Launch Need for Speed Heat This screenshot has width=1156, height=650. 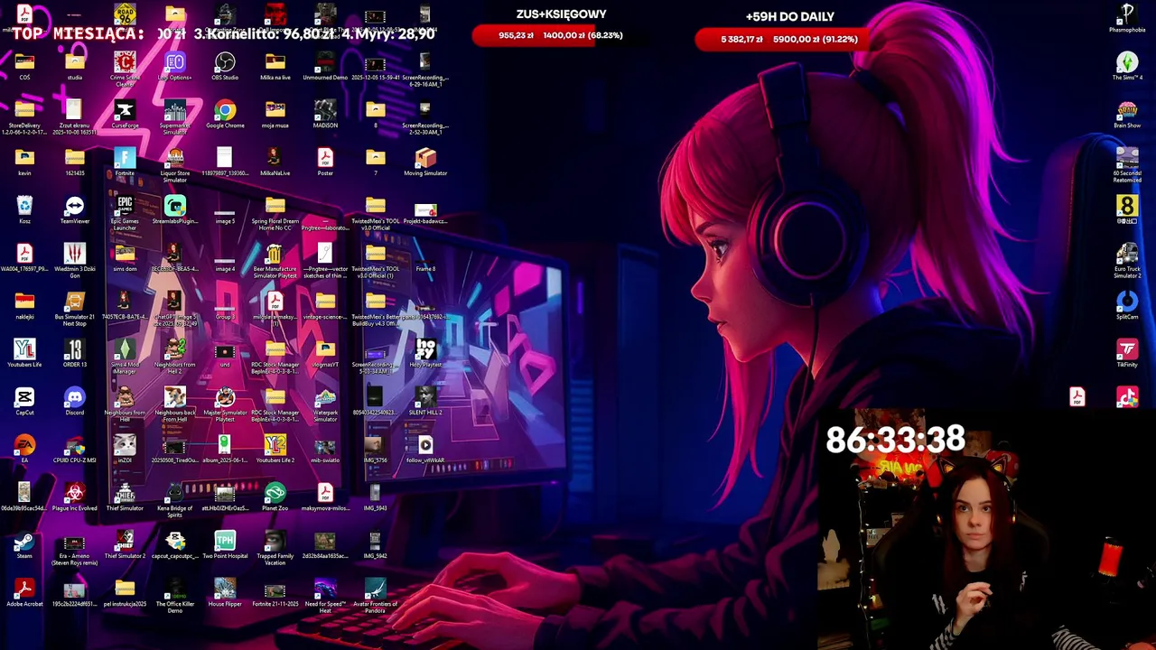point(325,594)
